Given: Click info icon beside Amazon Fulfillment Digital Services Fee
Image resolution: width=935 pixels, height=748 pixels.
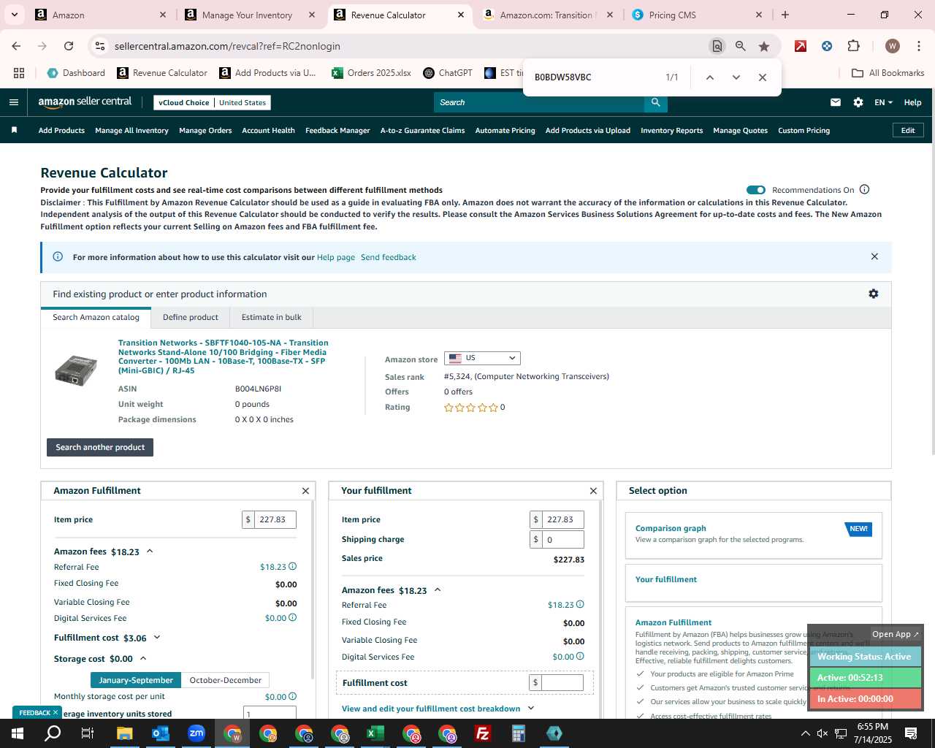Looking at the screenshot, I should [x=292, y=617].
